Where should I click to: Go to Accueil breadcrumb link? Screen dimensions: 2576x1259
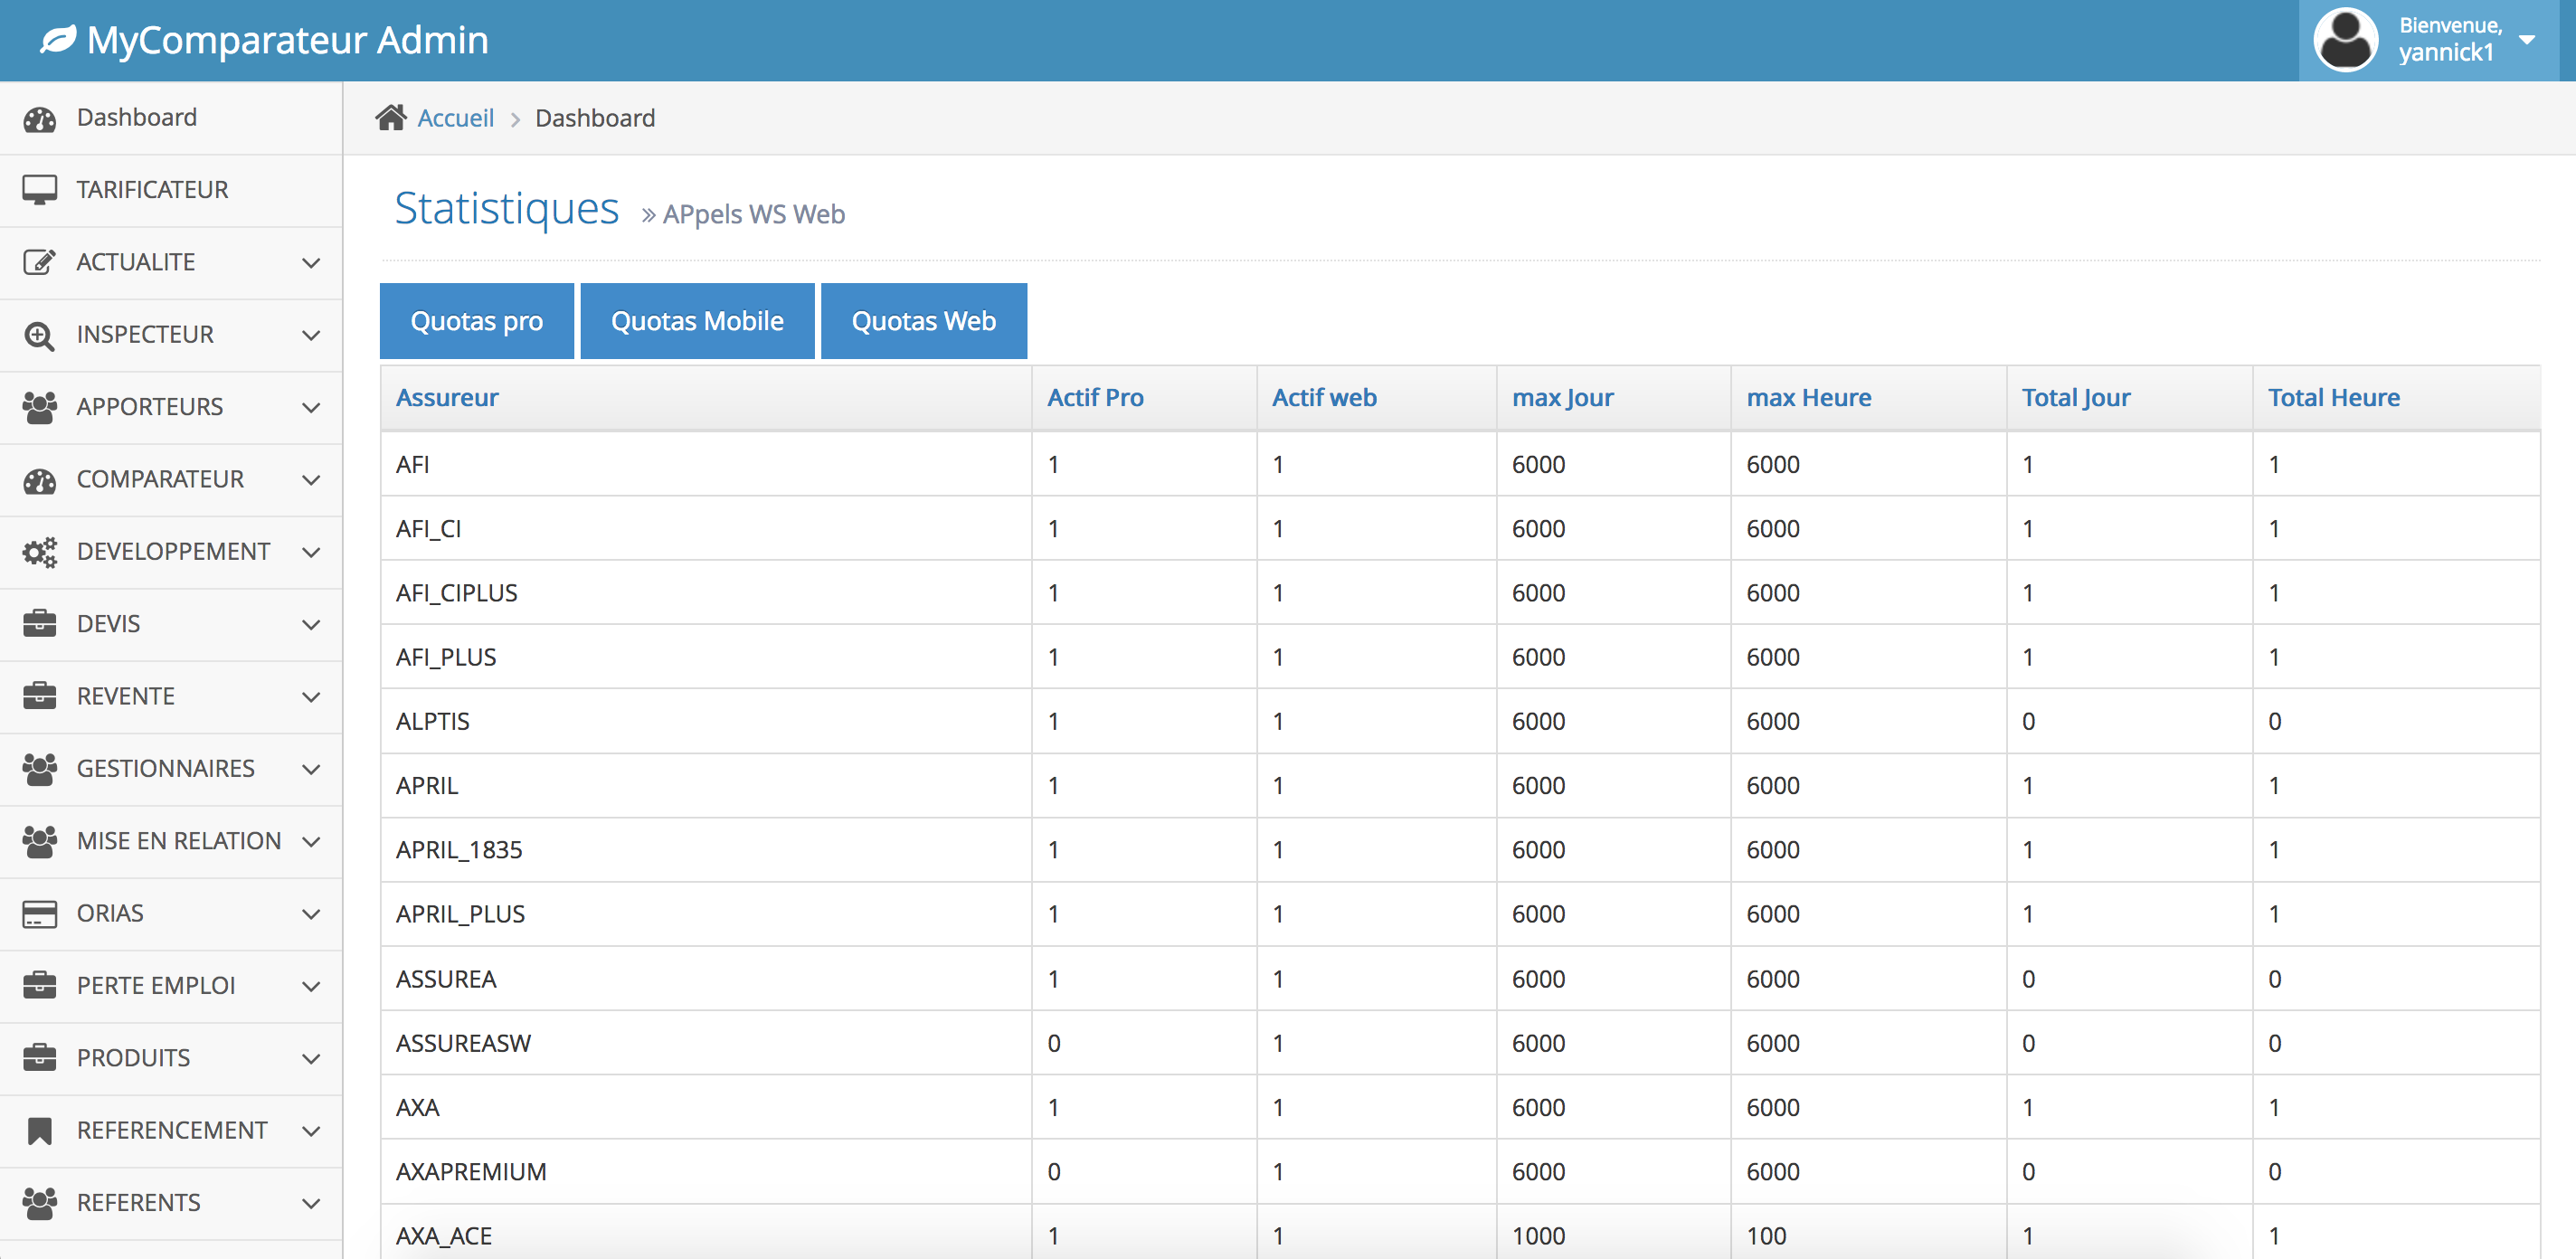point(455,118)
